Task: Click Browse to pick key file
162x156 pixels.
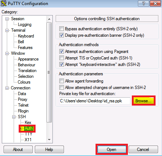Action: pos(143,101)
